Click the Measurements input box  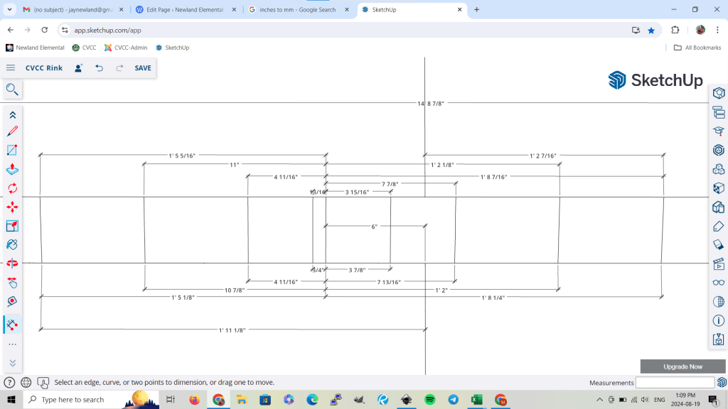coord(674,383)
